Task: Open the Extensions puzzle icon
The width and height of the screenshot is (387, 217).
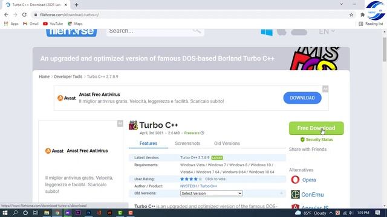Action: 362,14
